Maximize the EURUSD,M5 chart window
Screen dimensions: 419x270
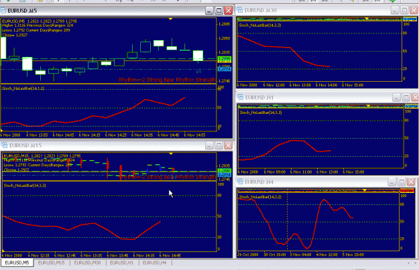219,11
